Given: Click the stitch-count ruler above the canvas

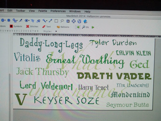Looking at the screenshot, I should (87, 35).
